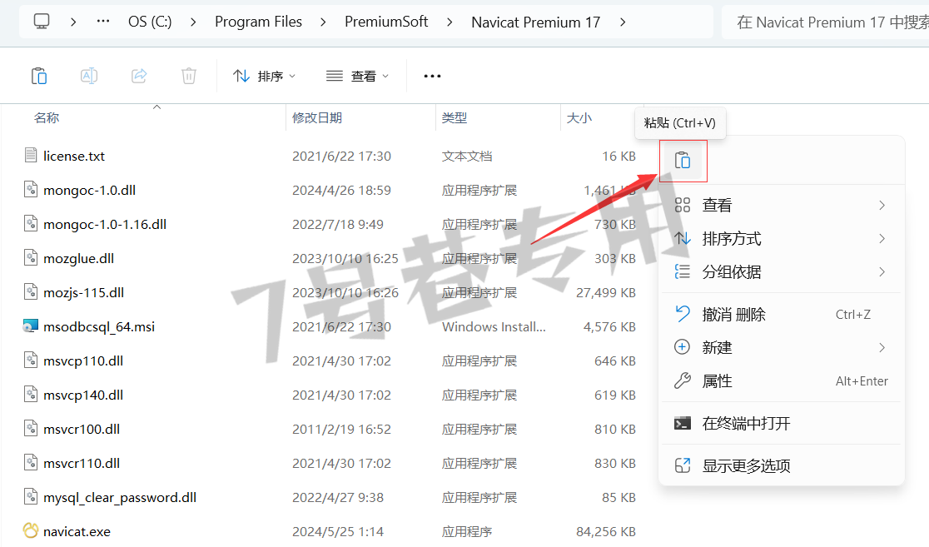Viewport: 929px width, 547px height.
Task: Open the 新建 submenu in context menu
Action: pyautogui.click(x=782, y=347)
